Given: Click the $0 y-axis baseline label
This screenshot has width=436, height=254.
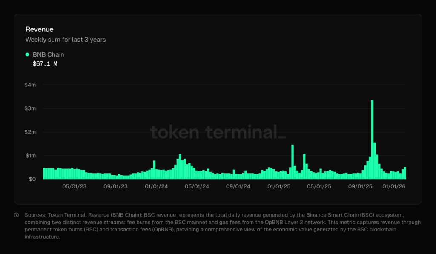Looking at the screenshot, I should pyautogui.click(x=32, y=179).
